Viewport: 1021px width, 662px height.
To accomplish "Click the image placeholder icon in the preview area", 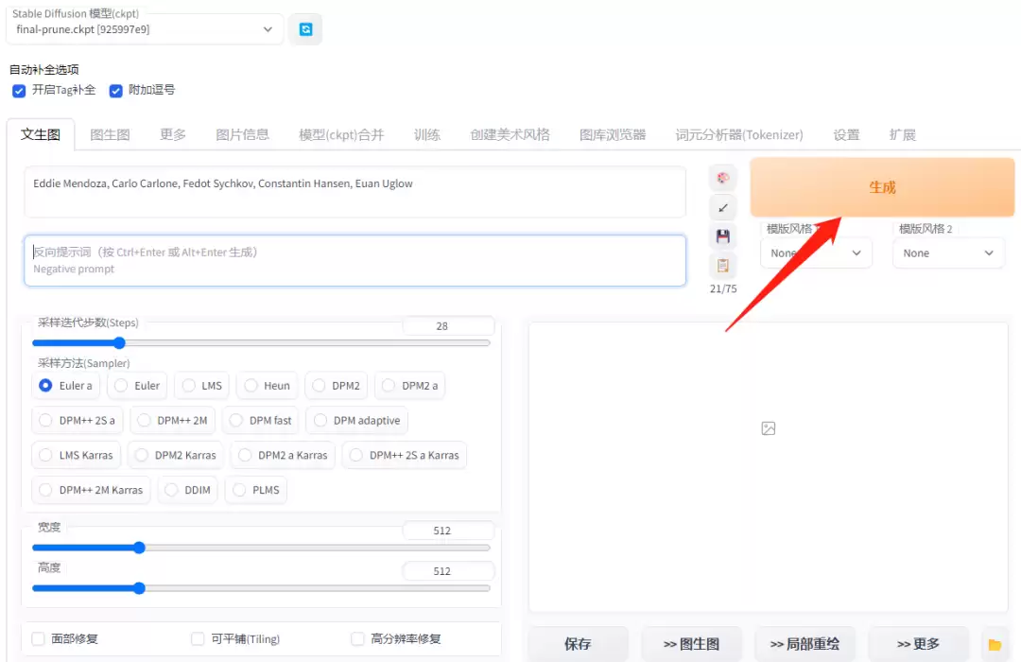I will pos(769,428).
